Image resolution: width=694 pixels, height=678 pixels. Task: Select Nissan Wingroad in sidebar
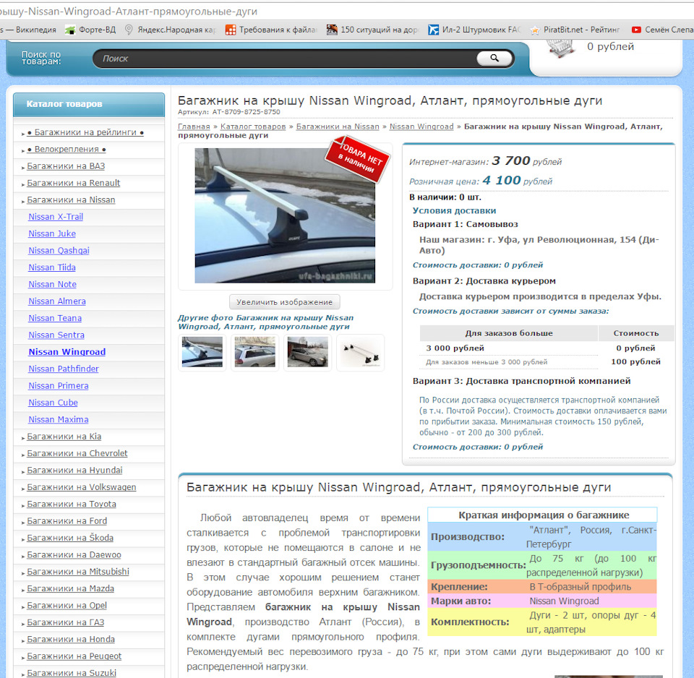67,352
